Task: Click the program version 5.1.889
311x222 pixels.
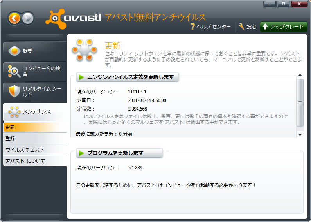Action: tap(135, 168)
